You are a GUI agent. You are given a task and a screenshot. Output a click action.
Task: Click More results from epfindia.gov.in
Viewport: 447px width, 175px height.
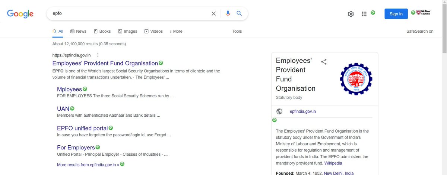[x=88, y=164]
